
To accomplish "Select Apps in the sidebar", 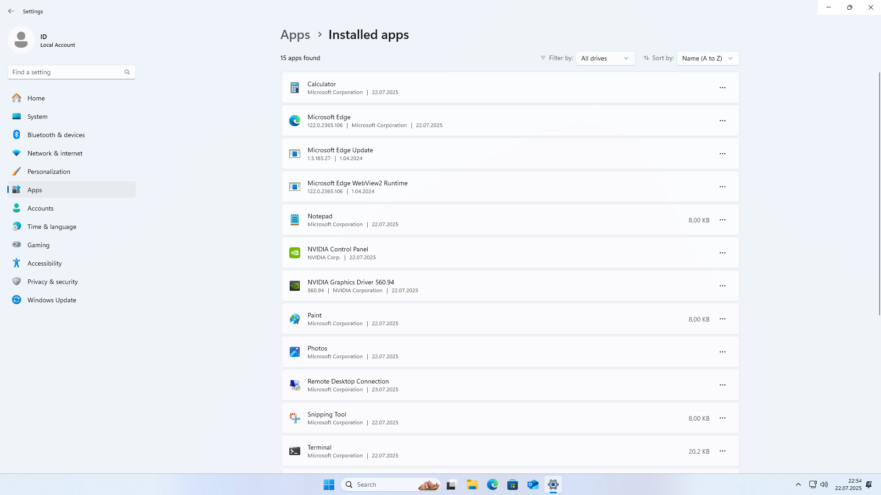I will click(72, 190).
